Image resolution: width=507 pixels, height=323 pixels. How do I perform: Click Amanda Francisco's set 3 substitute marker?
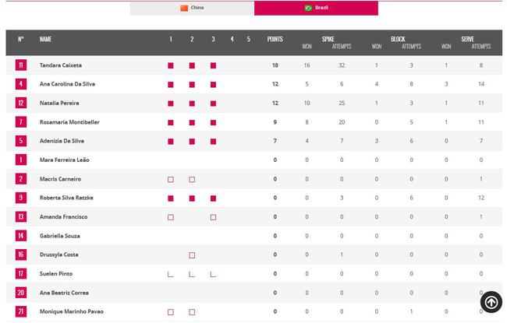[x=213, y=217]
